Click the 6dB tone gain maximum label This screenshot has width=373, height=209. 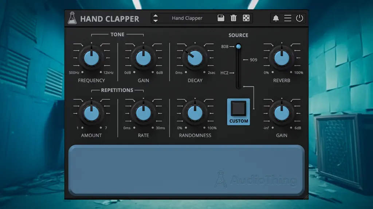160,73
